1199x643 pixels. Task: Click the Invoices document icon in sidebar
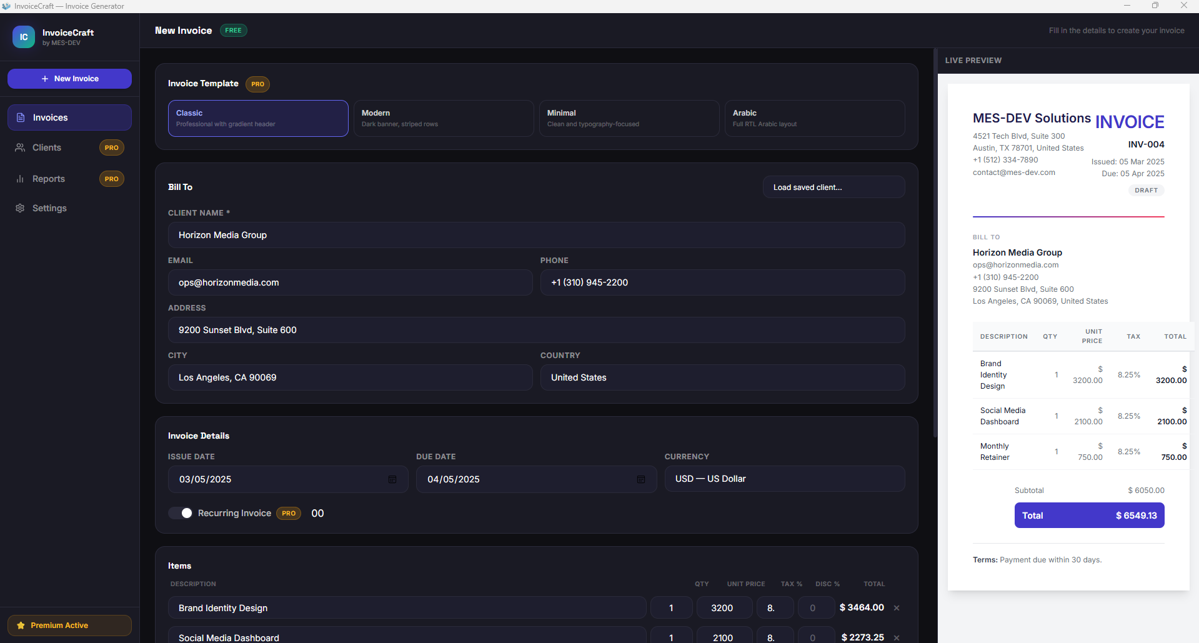click(x=21, y=117)
